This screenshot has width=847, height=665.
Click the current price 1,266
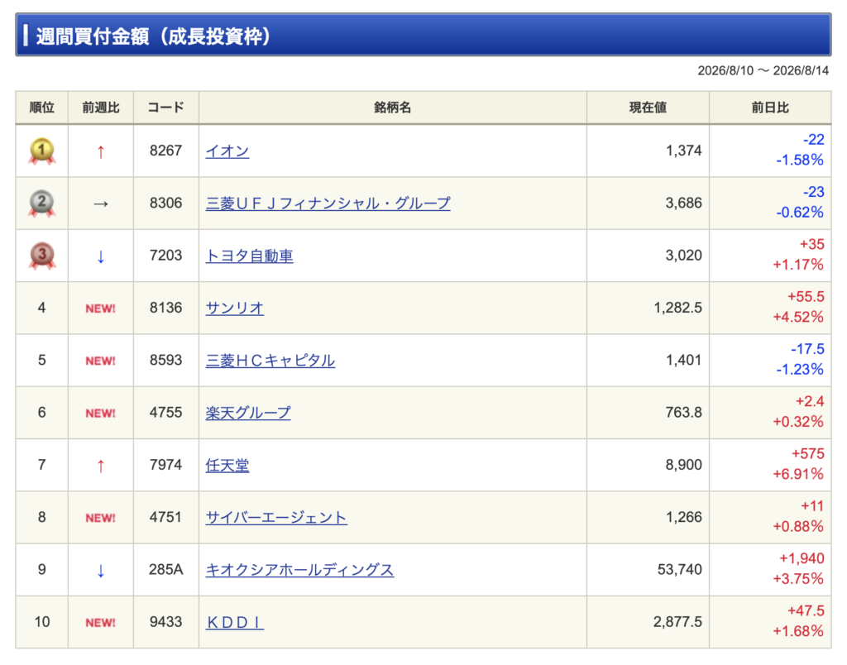(683, 518)
